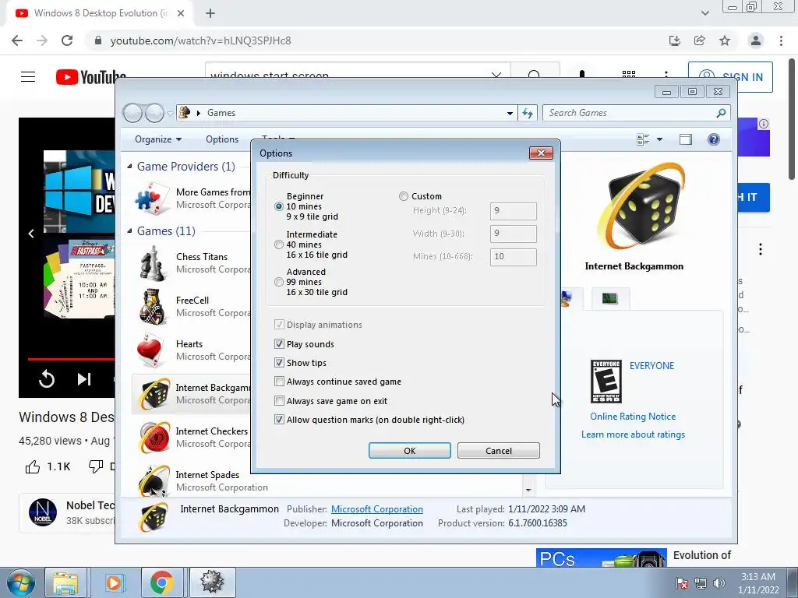Select the Advanced difficulty radio button

pos(278,282)
